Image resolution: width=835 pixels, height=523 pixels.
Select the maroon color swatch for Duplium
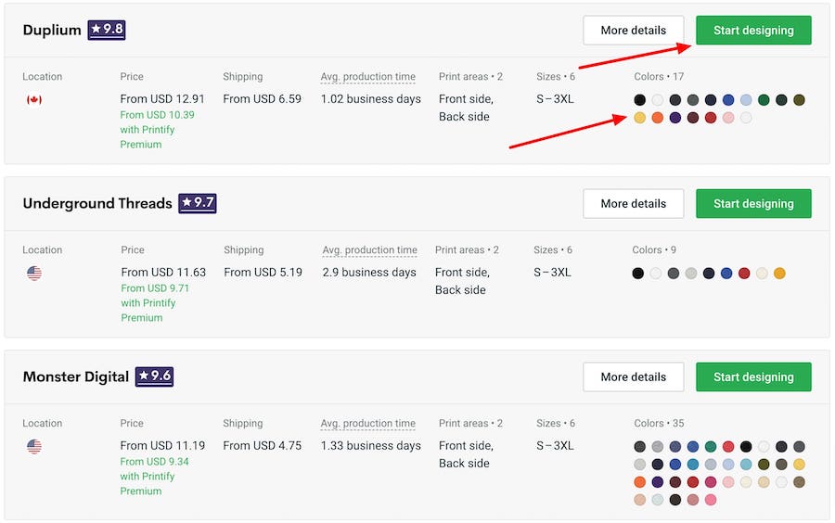693,118
